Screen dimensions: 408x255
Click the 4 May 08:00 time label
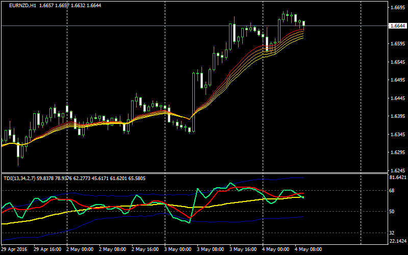[x=309, y=249]
